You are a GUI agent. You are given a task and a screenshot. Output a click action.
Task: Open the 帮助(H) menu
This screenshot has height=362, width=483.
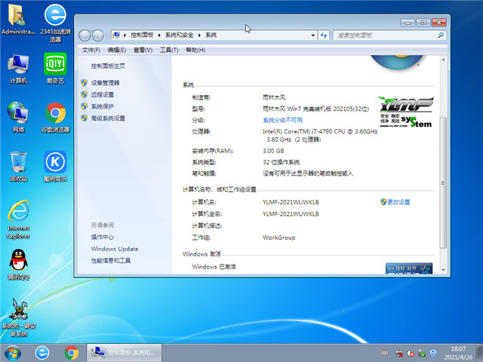pyautogui.click(x=195, y=50)
